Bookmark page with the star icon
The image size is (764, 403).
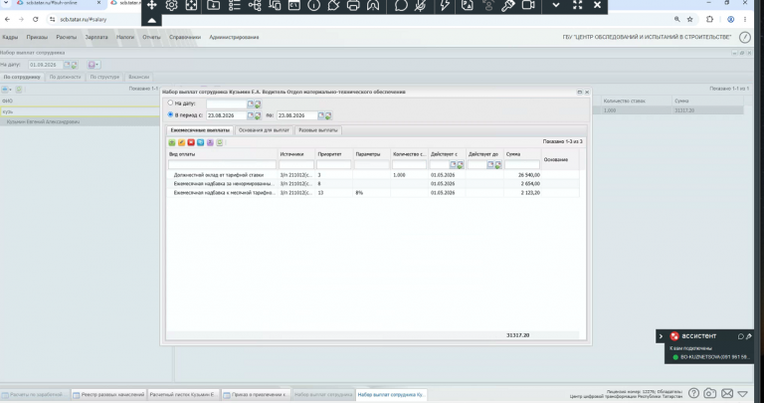690,20
